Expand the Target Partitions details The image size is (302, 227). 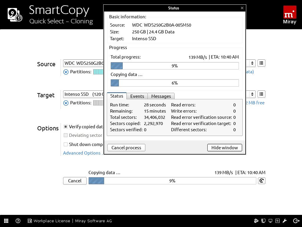[66, 103]
